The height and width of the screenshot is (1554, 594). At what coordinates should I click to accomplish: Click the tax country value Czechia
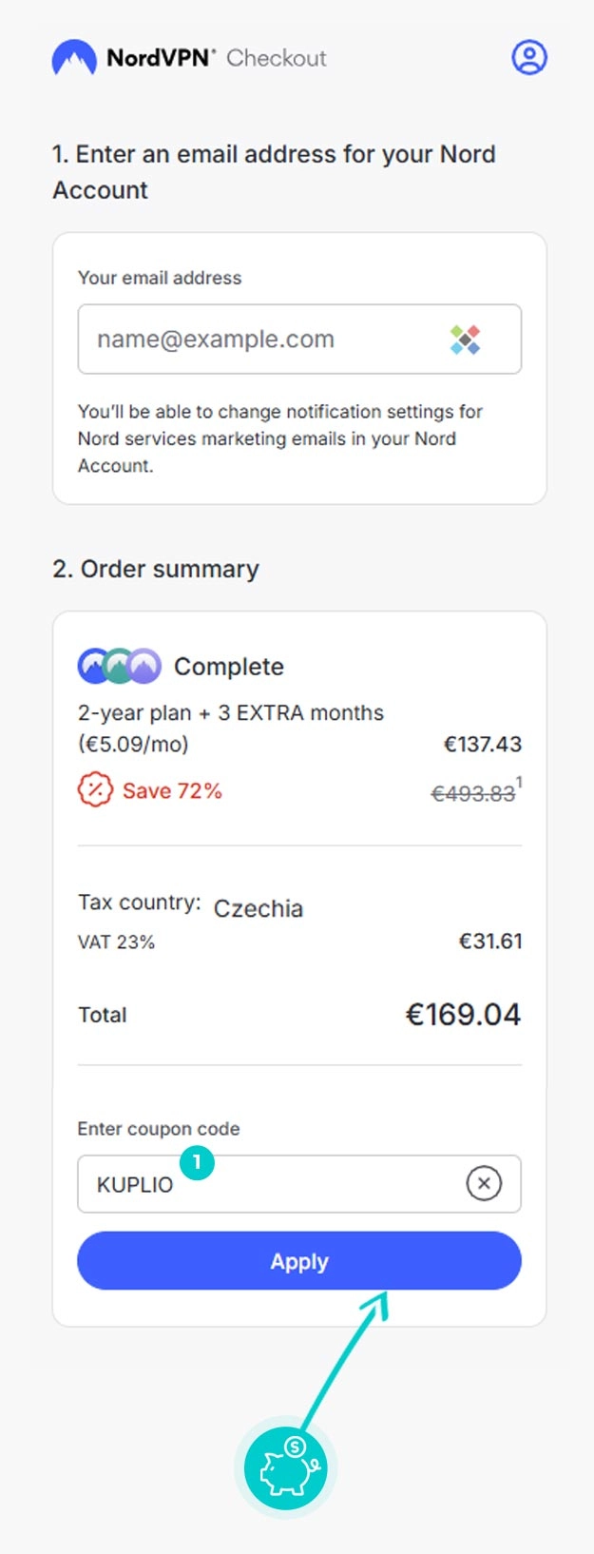259,908
